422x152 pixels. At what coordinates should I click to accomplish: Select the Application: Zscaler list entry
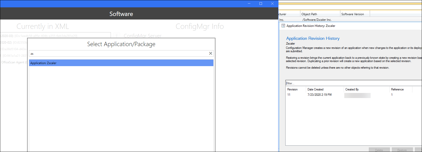point(121,63)
